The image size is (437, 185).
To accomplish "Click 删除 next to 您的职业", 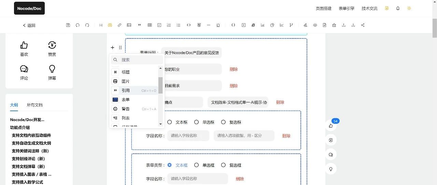I will click(x=234, y=69).
